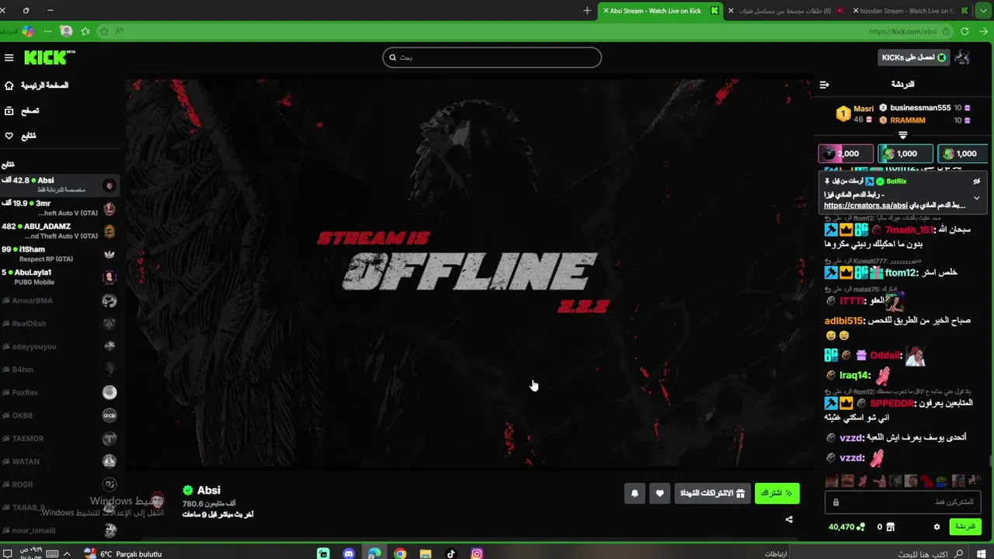Open offline channel AnwarBMA
Screen dimensions: 994x559
point(60,300)
